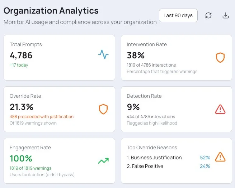Click the green trending arrow in Engagement Rate
This screenshot has width=235, height=188.
103,161
